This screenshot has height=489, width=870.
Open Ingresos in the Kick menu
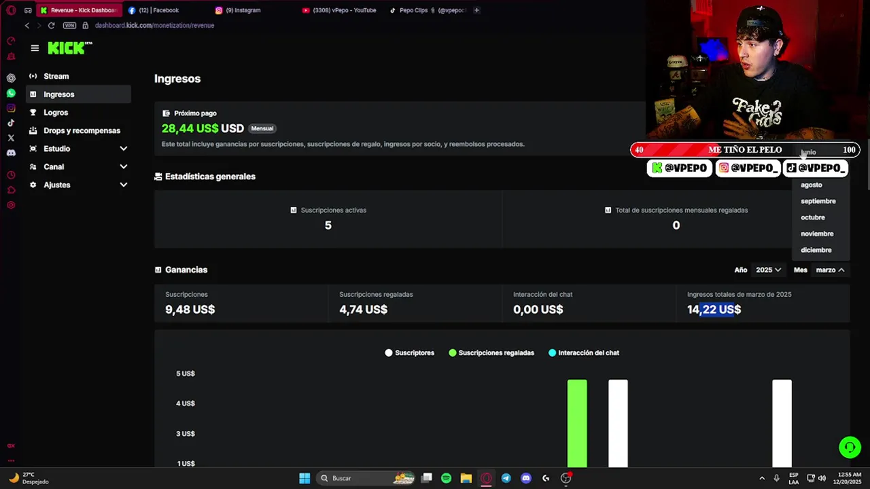click(x=79, y=94)
